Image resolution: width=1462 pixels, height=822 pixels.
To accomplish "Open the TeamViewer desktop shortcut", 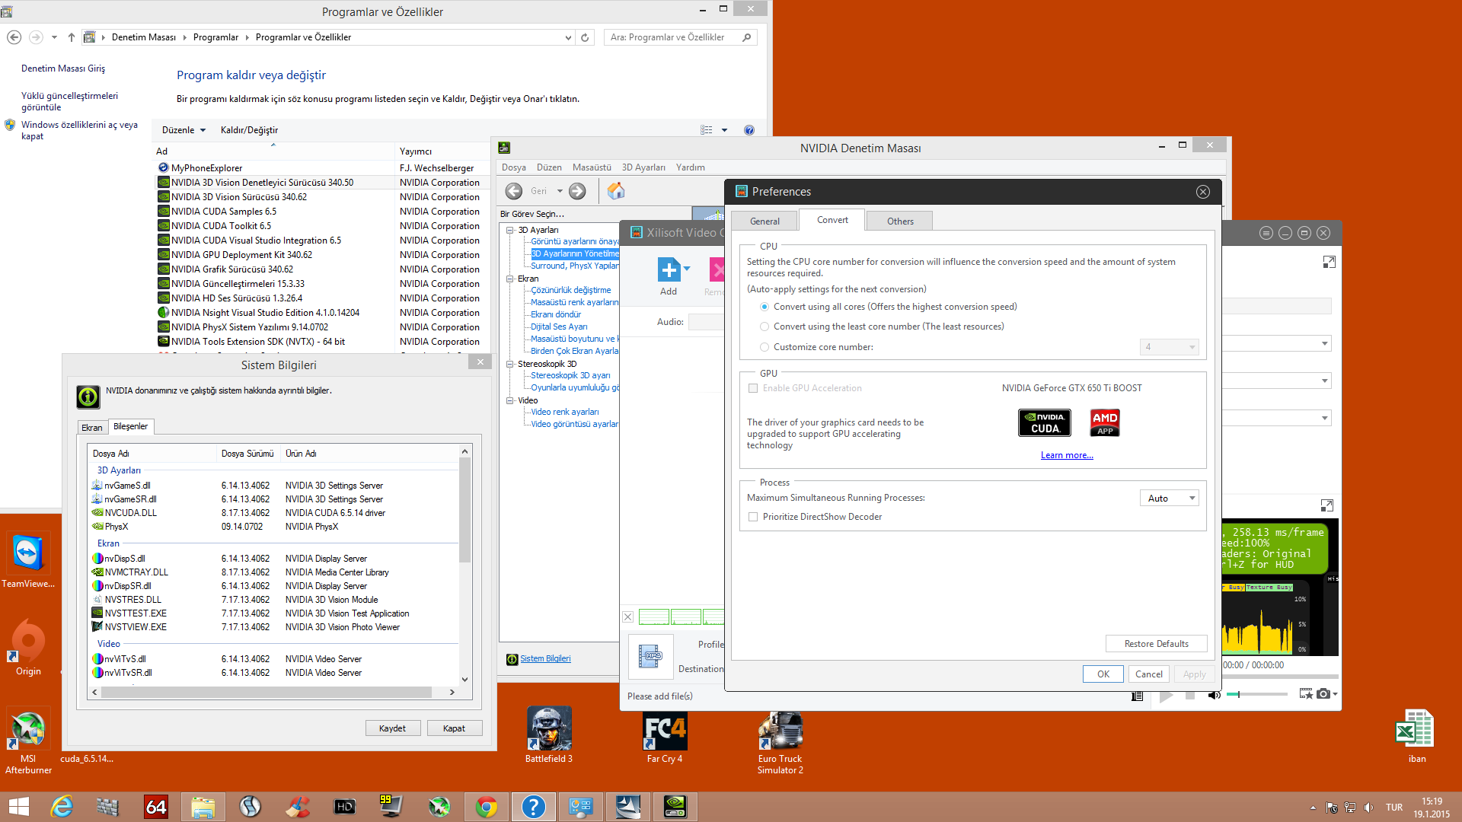I will (28, 561).
